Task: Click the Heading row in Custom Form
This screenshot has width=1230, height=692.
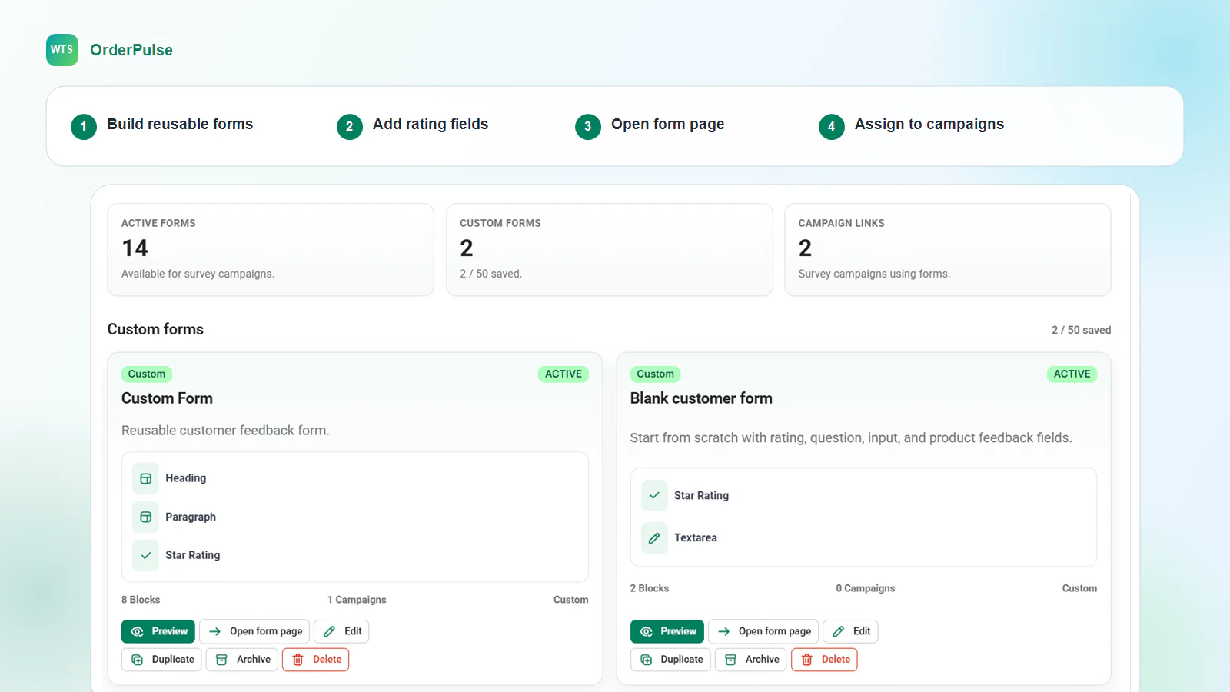Action: (355, 478)
